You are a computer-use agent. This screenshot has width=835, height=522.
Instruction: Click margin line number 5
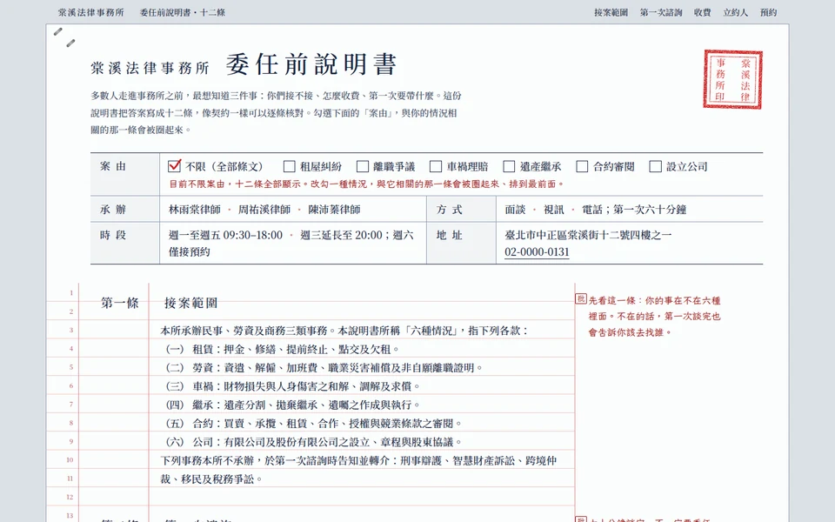pos(70,367)
